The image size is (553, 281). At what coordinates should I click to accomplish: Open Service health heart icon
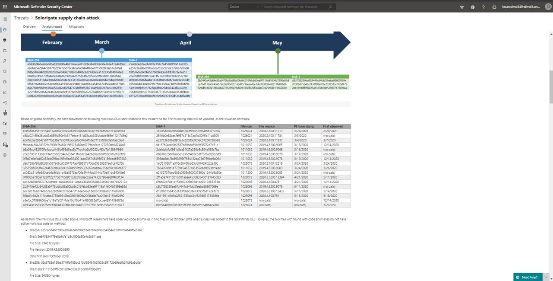click(5, 134)
